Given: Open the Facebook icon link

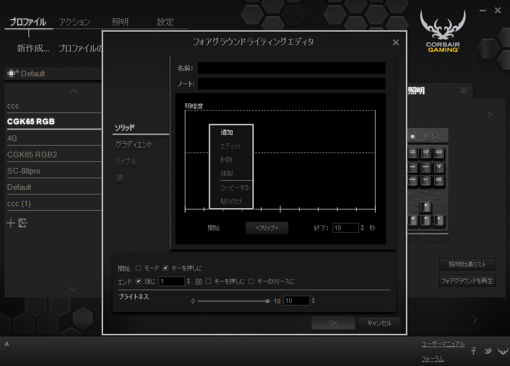Looking at the screenshot, I should coord(474,351).
